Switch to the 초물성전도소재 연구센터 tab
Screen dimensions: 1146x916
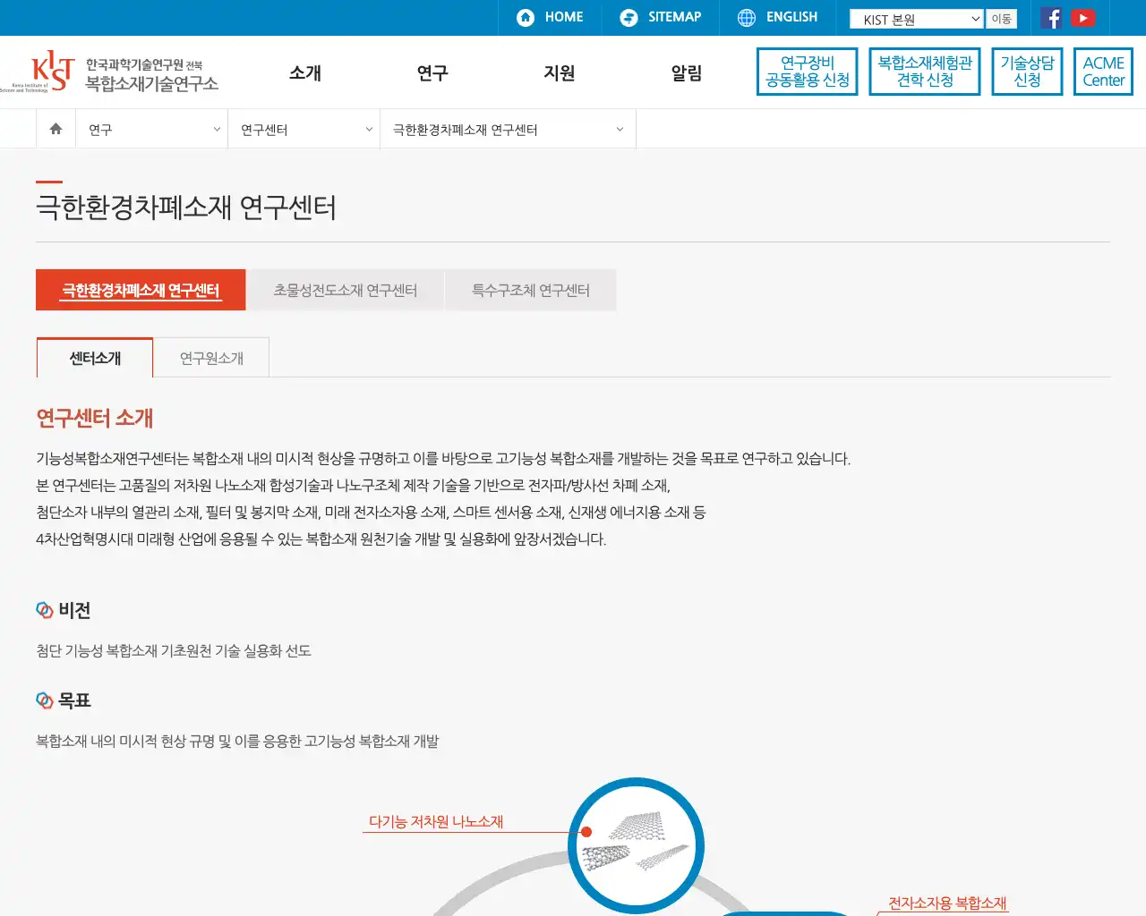346,290
